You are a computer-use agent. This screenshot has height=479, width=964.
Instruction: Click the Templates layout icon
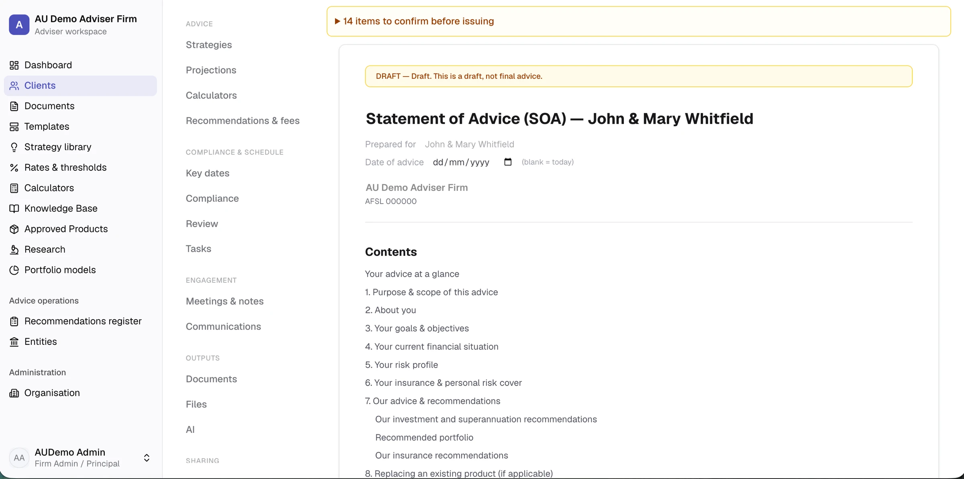pyautogui.click(x=14, y=126)
